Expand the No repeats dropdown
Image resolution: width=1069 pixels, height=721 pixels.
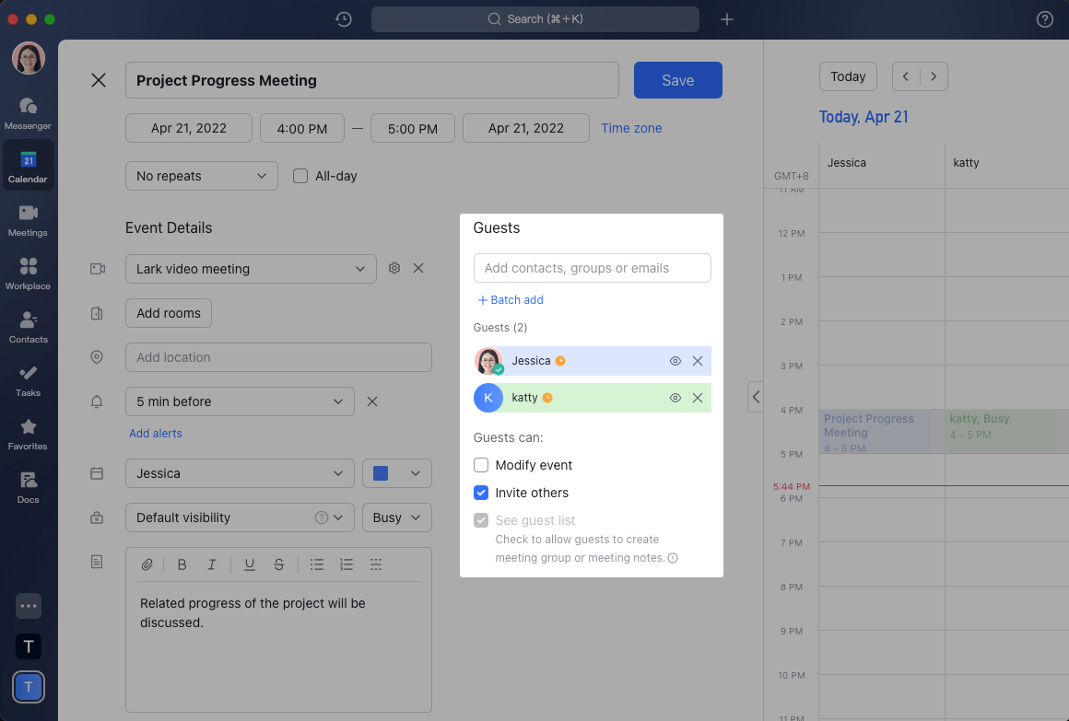click(201, 176)
